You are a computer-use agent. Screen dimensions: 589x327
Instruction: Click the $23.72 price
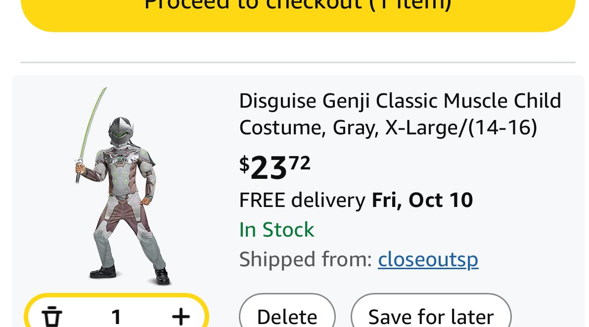point(275,167)
